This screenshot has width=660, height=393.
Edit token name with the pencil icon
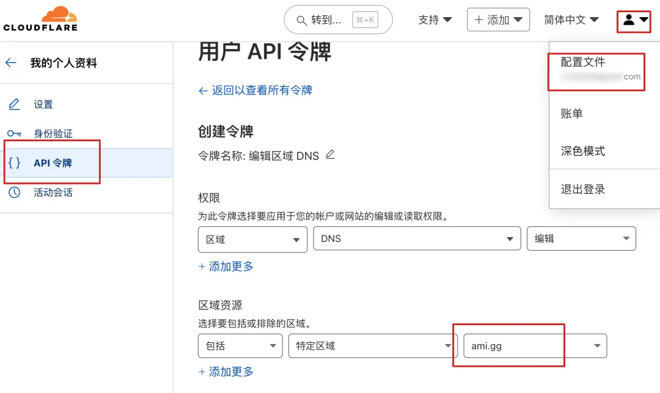[331, 155]
